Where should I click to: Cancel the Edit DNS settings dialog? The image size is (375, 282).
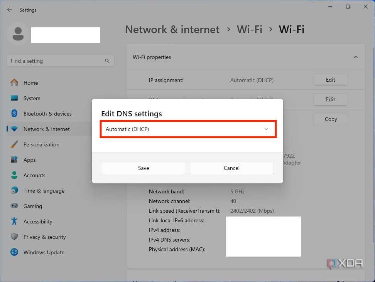231,168
